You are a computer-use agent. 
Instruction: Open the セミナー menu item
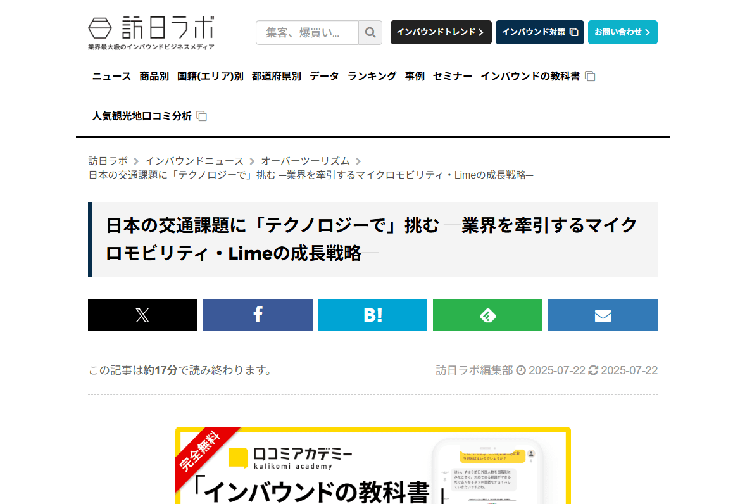coord(452,76)
